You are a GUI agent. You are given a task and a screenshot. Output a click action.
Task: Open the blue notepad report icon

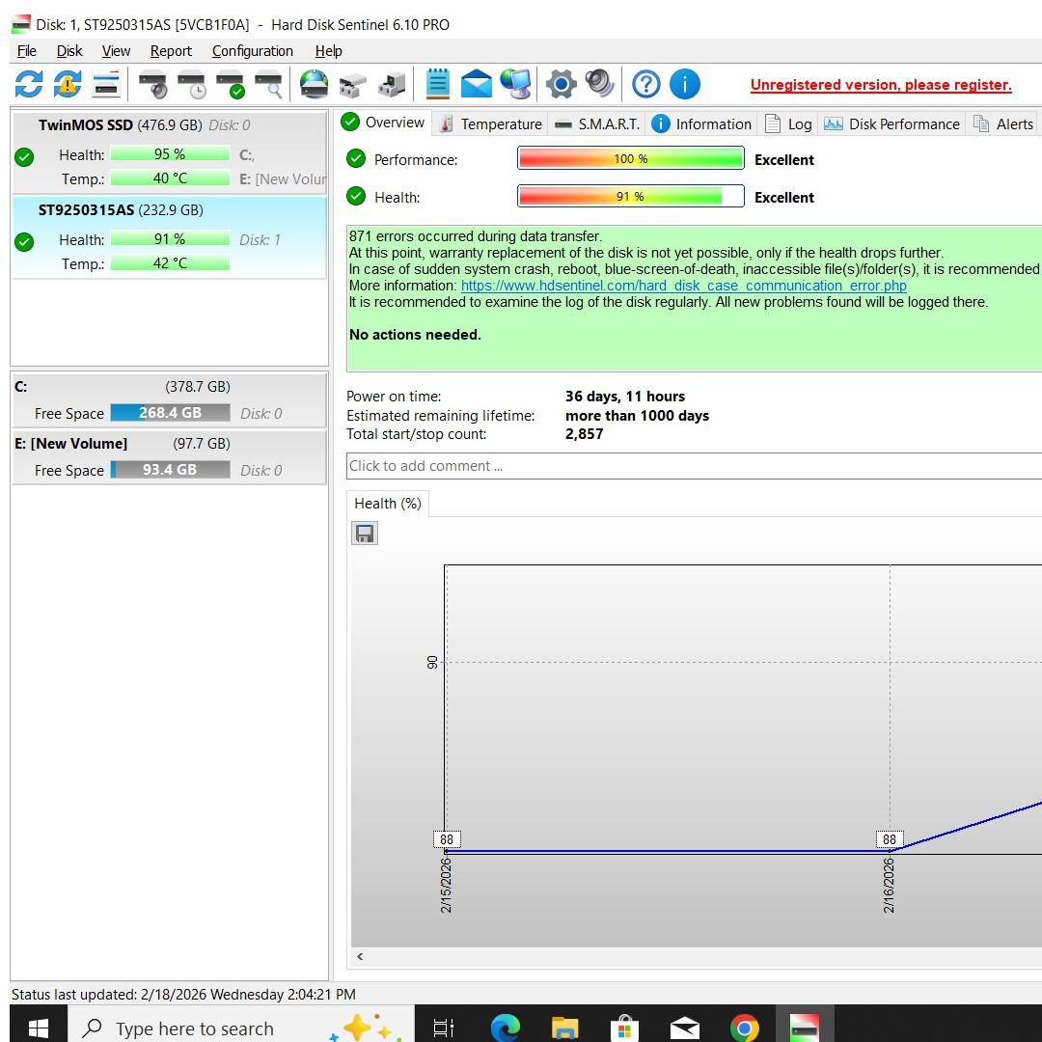tap(438, 85)
